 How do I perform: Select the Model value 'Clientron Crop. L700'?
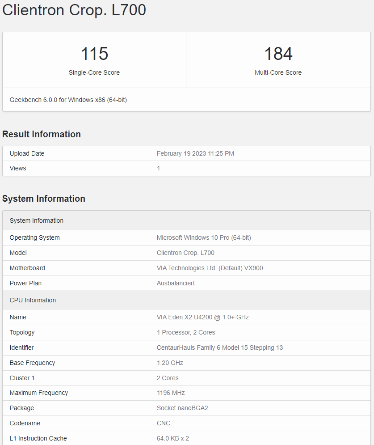185,253
